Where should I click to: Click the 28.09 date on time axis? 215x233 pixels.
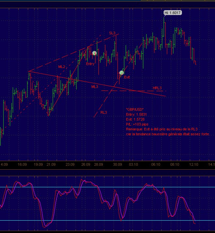tap(99, 164)
